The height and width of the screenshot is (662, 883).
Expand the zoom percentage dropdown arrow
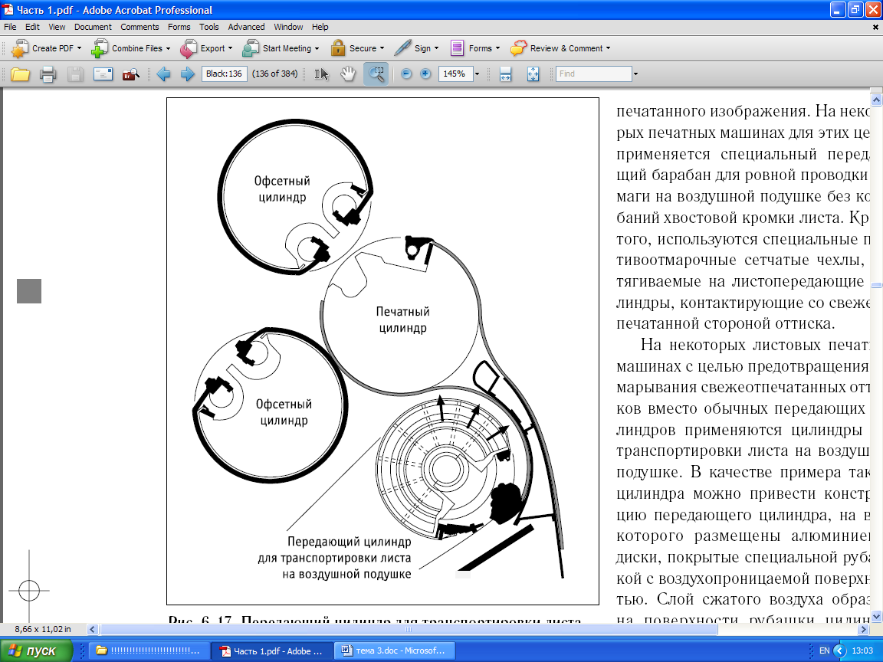[x=477, y=74]
